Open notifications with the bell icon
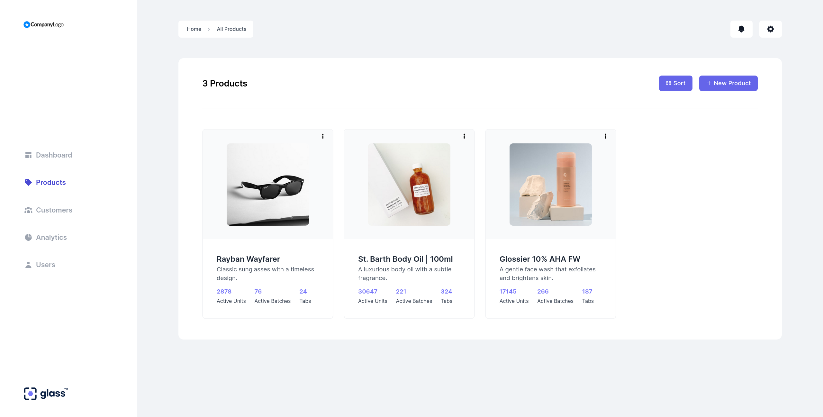Viewport: 823px width, 417px height. tap(741, 29)
